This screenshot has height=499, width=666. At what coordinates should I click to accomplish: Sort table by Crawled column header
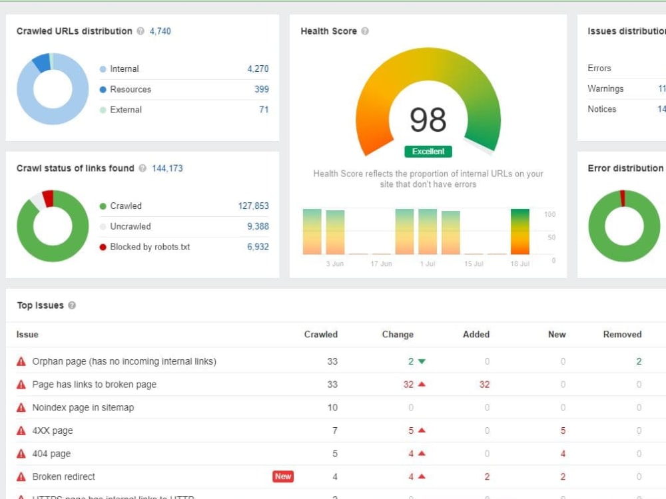pos(321,335)
